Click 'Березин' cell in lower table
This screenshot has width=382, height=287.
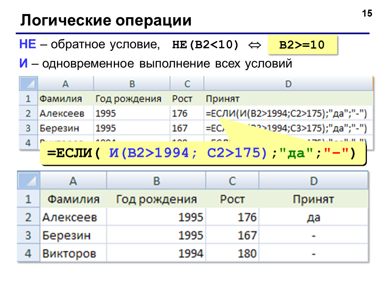73,235
